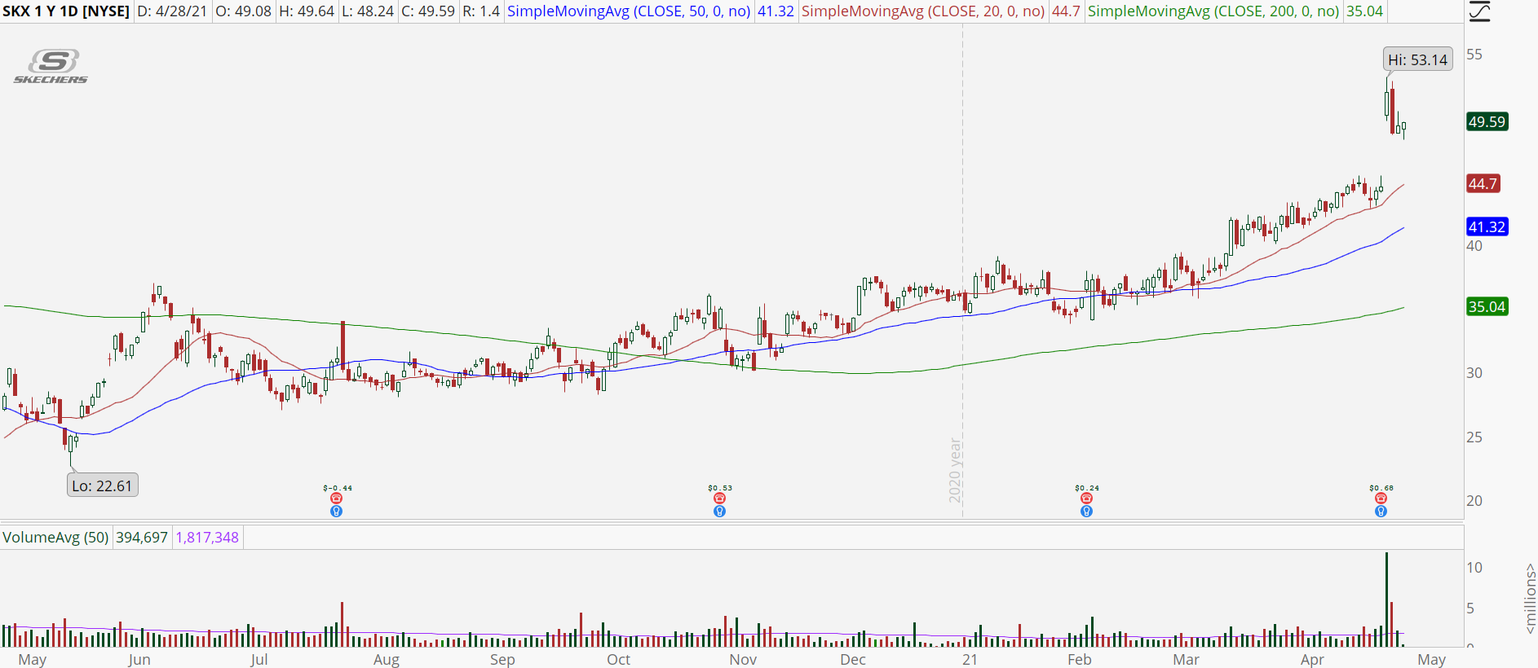Click the Hi: 53.14 price bubble
Viewport: 1538px width, 668px height.
[x=1418, y=59]
